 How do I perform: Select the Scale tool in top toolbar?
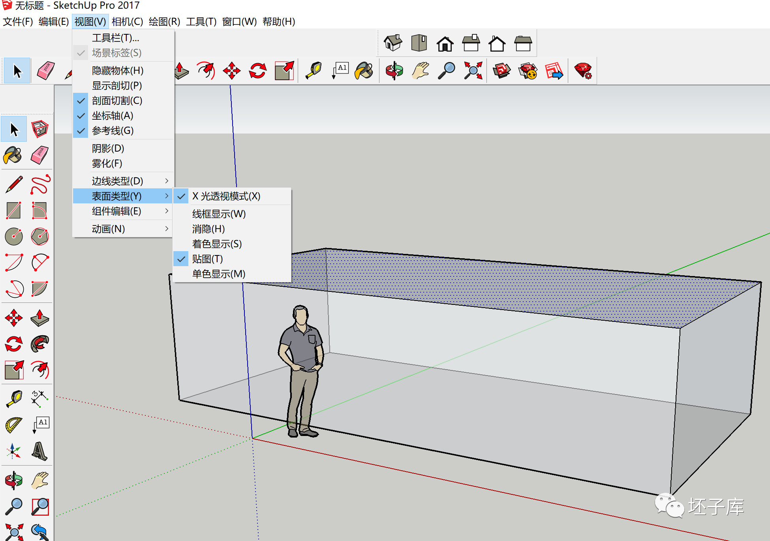coord(284,71)
